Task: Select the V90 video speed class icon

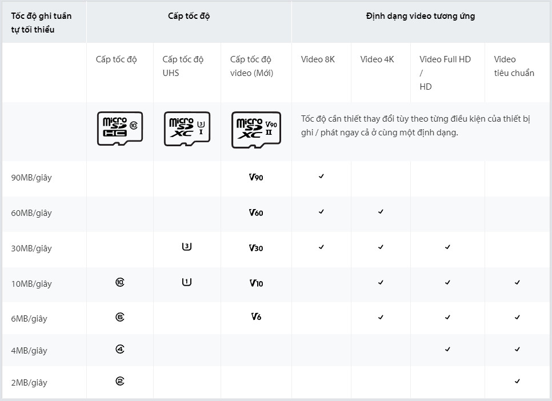Action: pos(256,178)
